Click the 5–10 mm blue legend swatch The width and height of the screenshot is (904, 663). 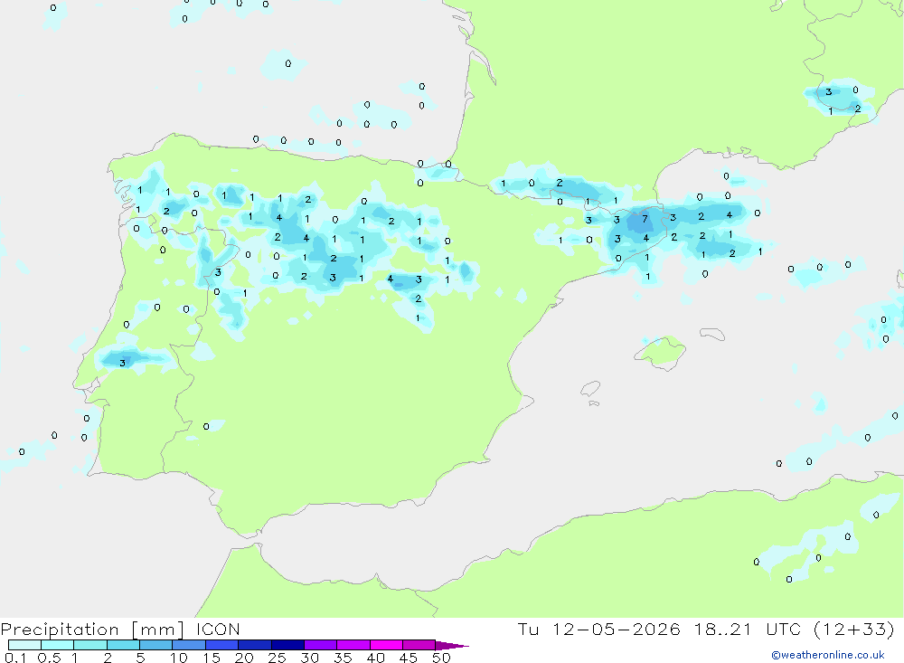tap(156, 645)
